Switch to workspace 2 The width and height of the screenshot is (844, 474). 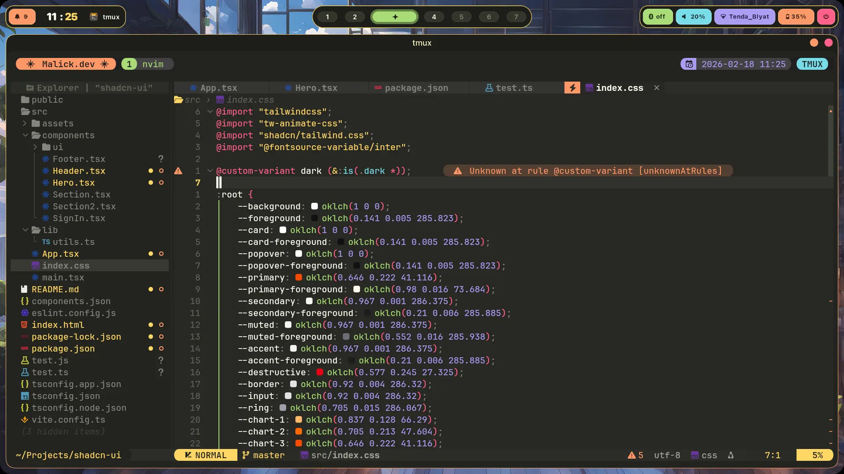click(355, 17)
